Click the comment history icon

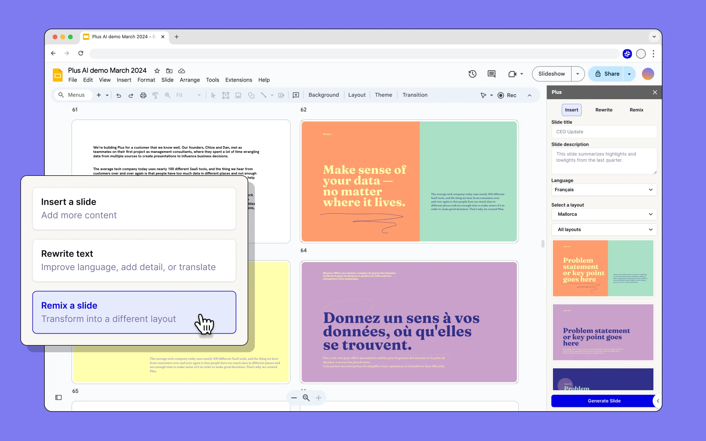[491, 74]
